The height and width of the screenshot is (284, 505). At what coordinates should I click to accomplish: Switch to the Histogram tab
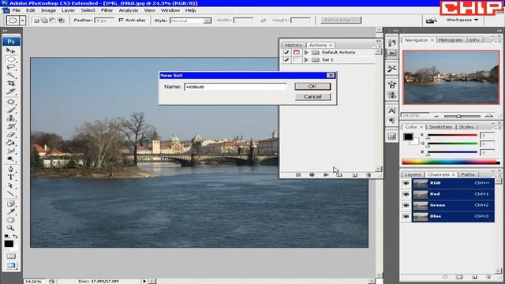[x=451, y=40]
